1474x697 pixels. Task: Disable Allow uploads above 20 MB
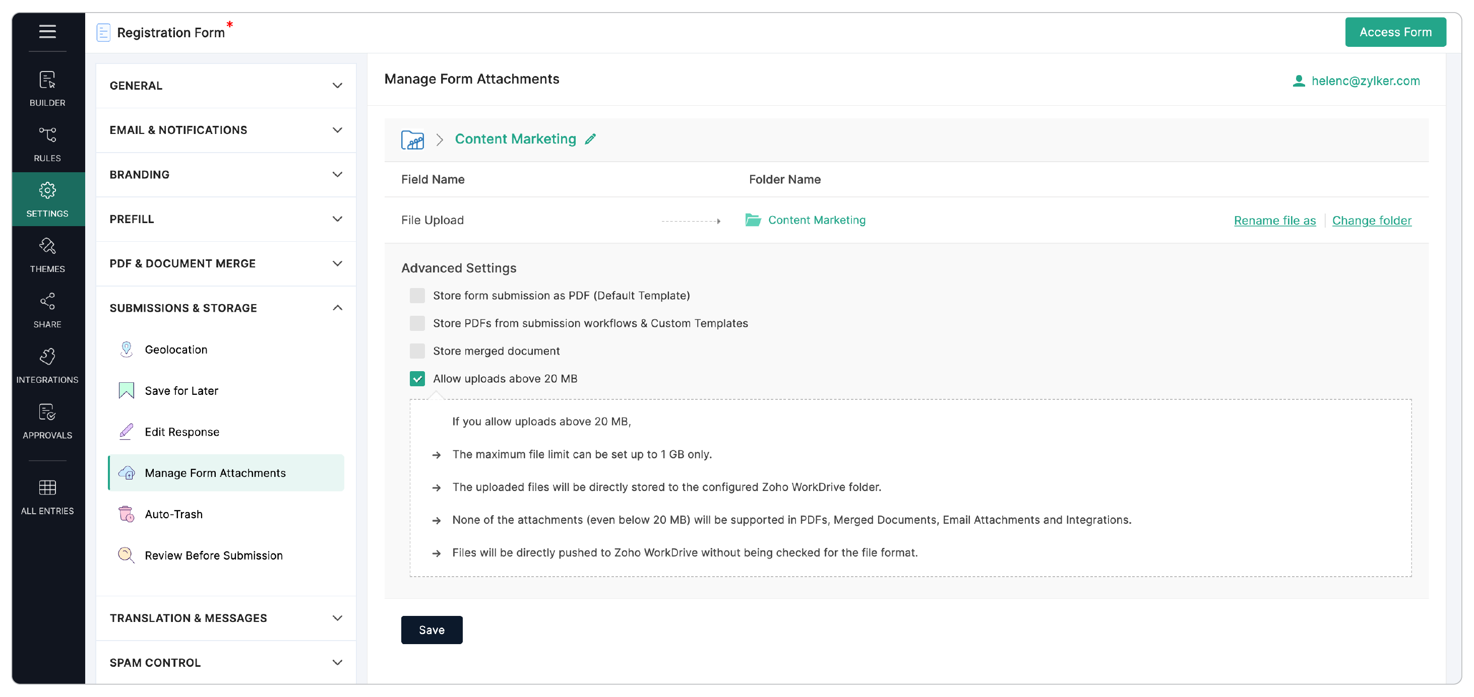tap(417, 379)
